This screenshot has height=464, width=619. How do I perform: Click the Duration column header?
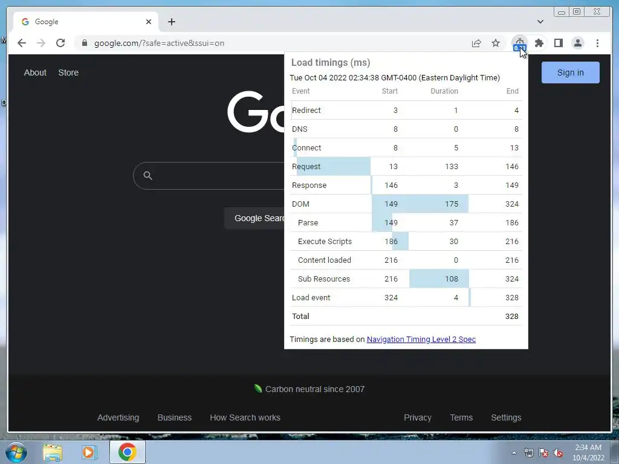[444, 91]
